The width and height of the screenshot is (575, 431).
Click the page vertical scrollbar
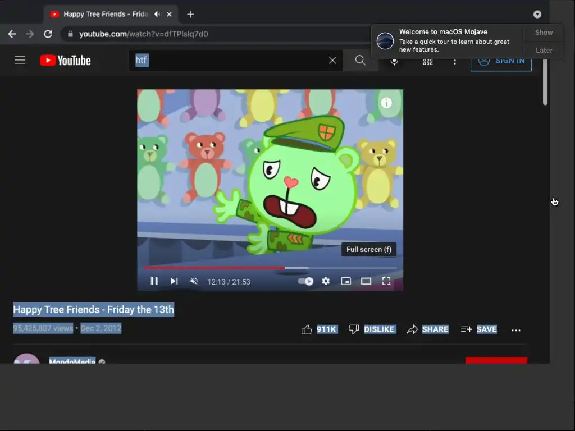coord(545,82)
